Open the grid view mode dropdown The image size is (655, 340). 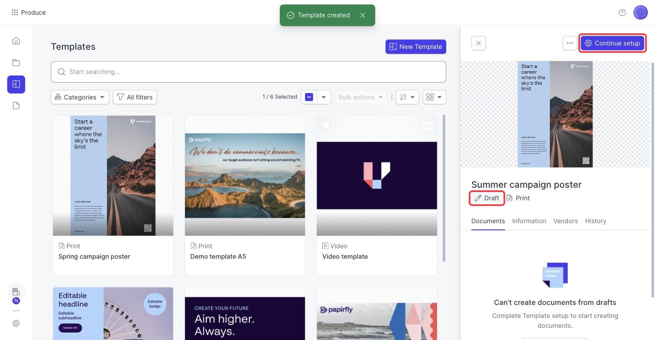[x=435, y=97]
